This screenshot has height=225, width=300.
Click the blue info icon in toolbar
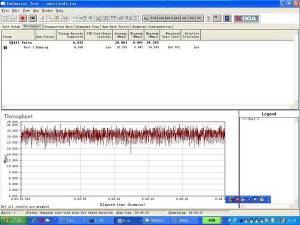point(227,18)
